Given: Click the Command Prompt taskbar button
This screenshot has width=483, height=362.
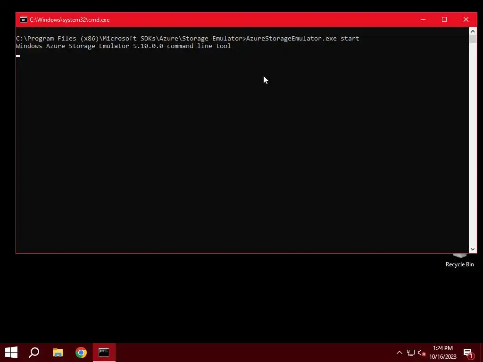Looking at the screenshot, I should [104, 353].
